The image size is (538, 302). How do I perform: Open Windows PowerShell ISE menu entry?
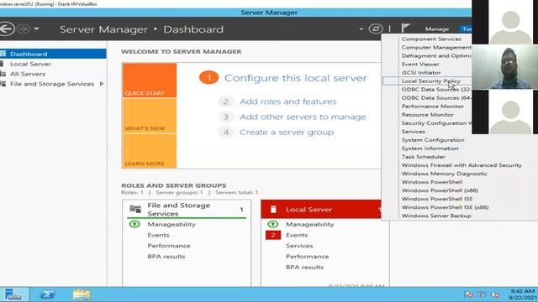tap(437, 199)
